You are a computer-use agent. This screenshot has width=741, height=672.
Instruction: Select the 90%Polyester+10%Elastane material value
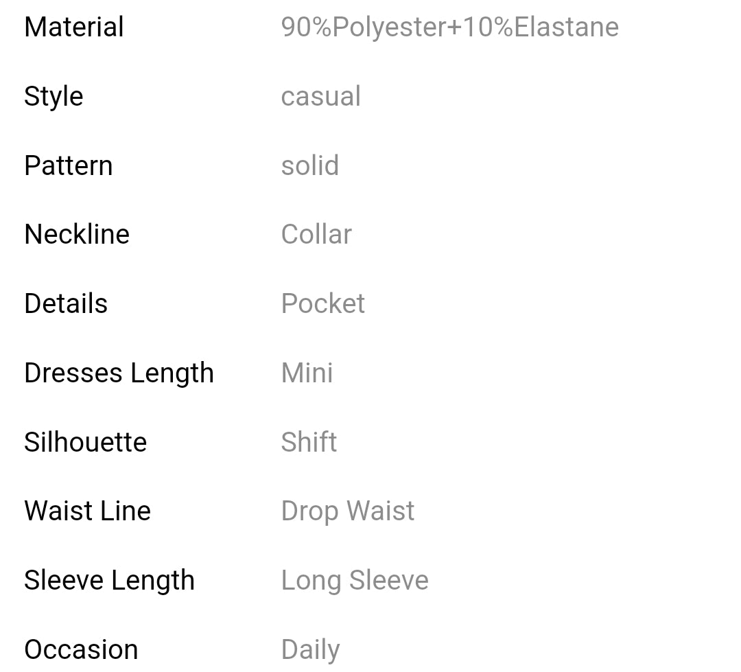[x=449, y=27]
